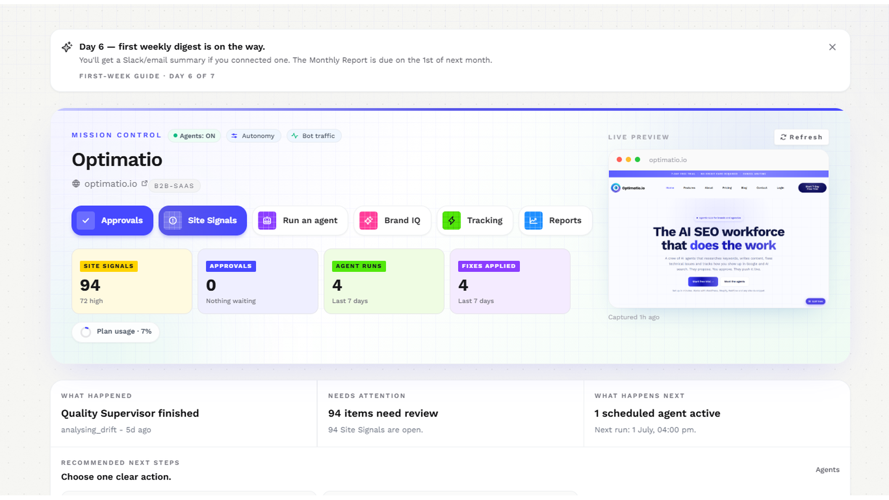
Task: Dismiss the weekly digest banner
Action: [833, 47]
